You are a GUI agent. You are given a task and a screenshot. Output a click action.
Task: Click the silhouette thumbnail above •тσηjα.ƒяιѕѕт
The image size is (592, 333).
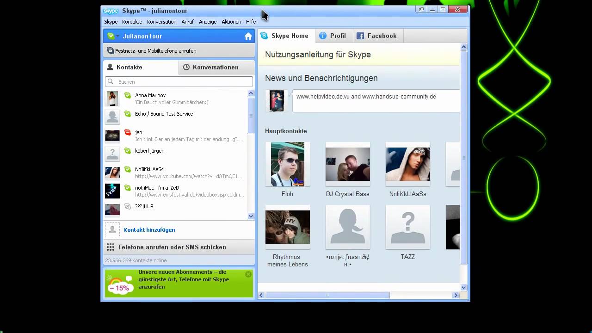(348, 227)
